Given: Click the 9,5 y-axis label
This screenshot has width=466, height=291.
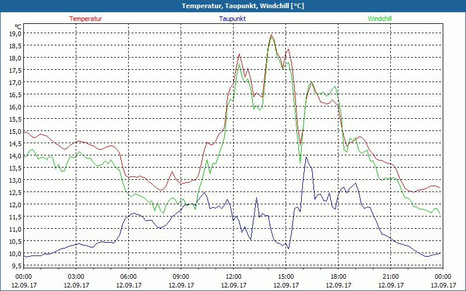Looking at the screenshot, I should tap(17, 266).
